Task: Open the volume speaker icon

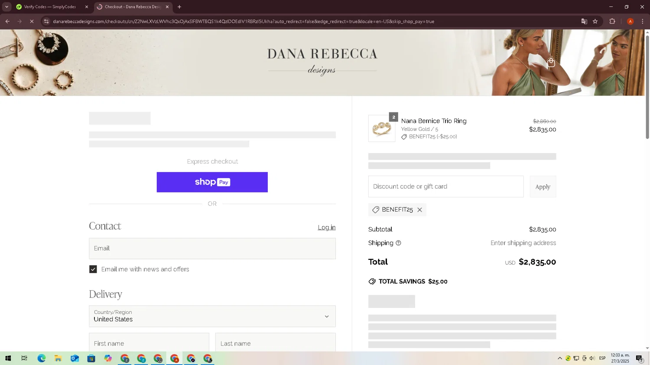Action: pos(592,358)
